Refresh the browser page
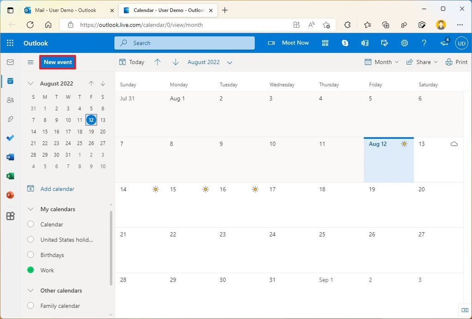Screen dimensions: 472x319 (30, 25)
